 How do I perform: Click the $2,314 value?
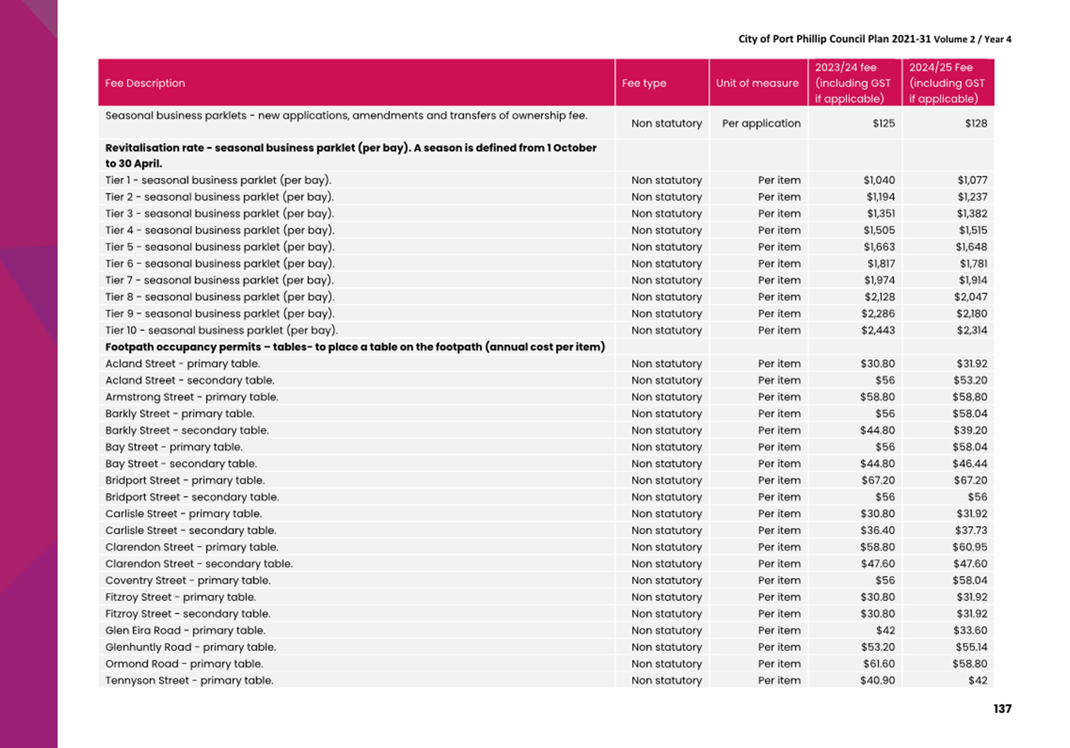971,331
